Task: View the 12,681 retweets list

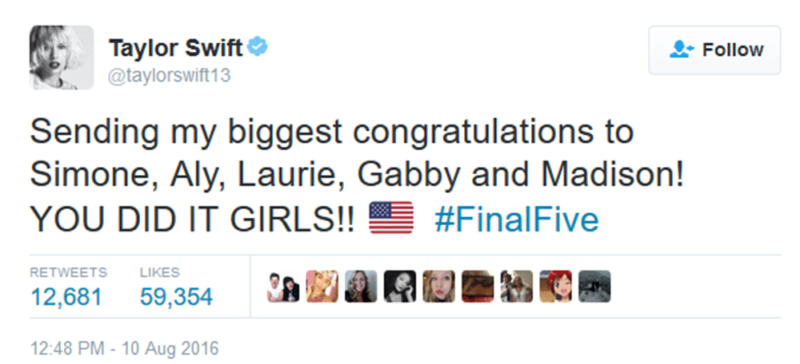Action: coord(66,297)
